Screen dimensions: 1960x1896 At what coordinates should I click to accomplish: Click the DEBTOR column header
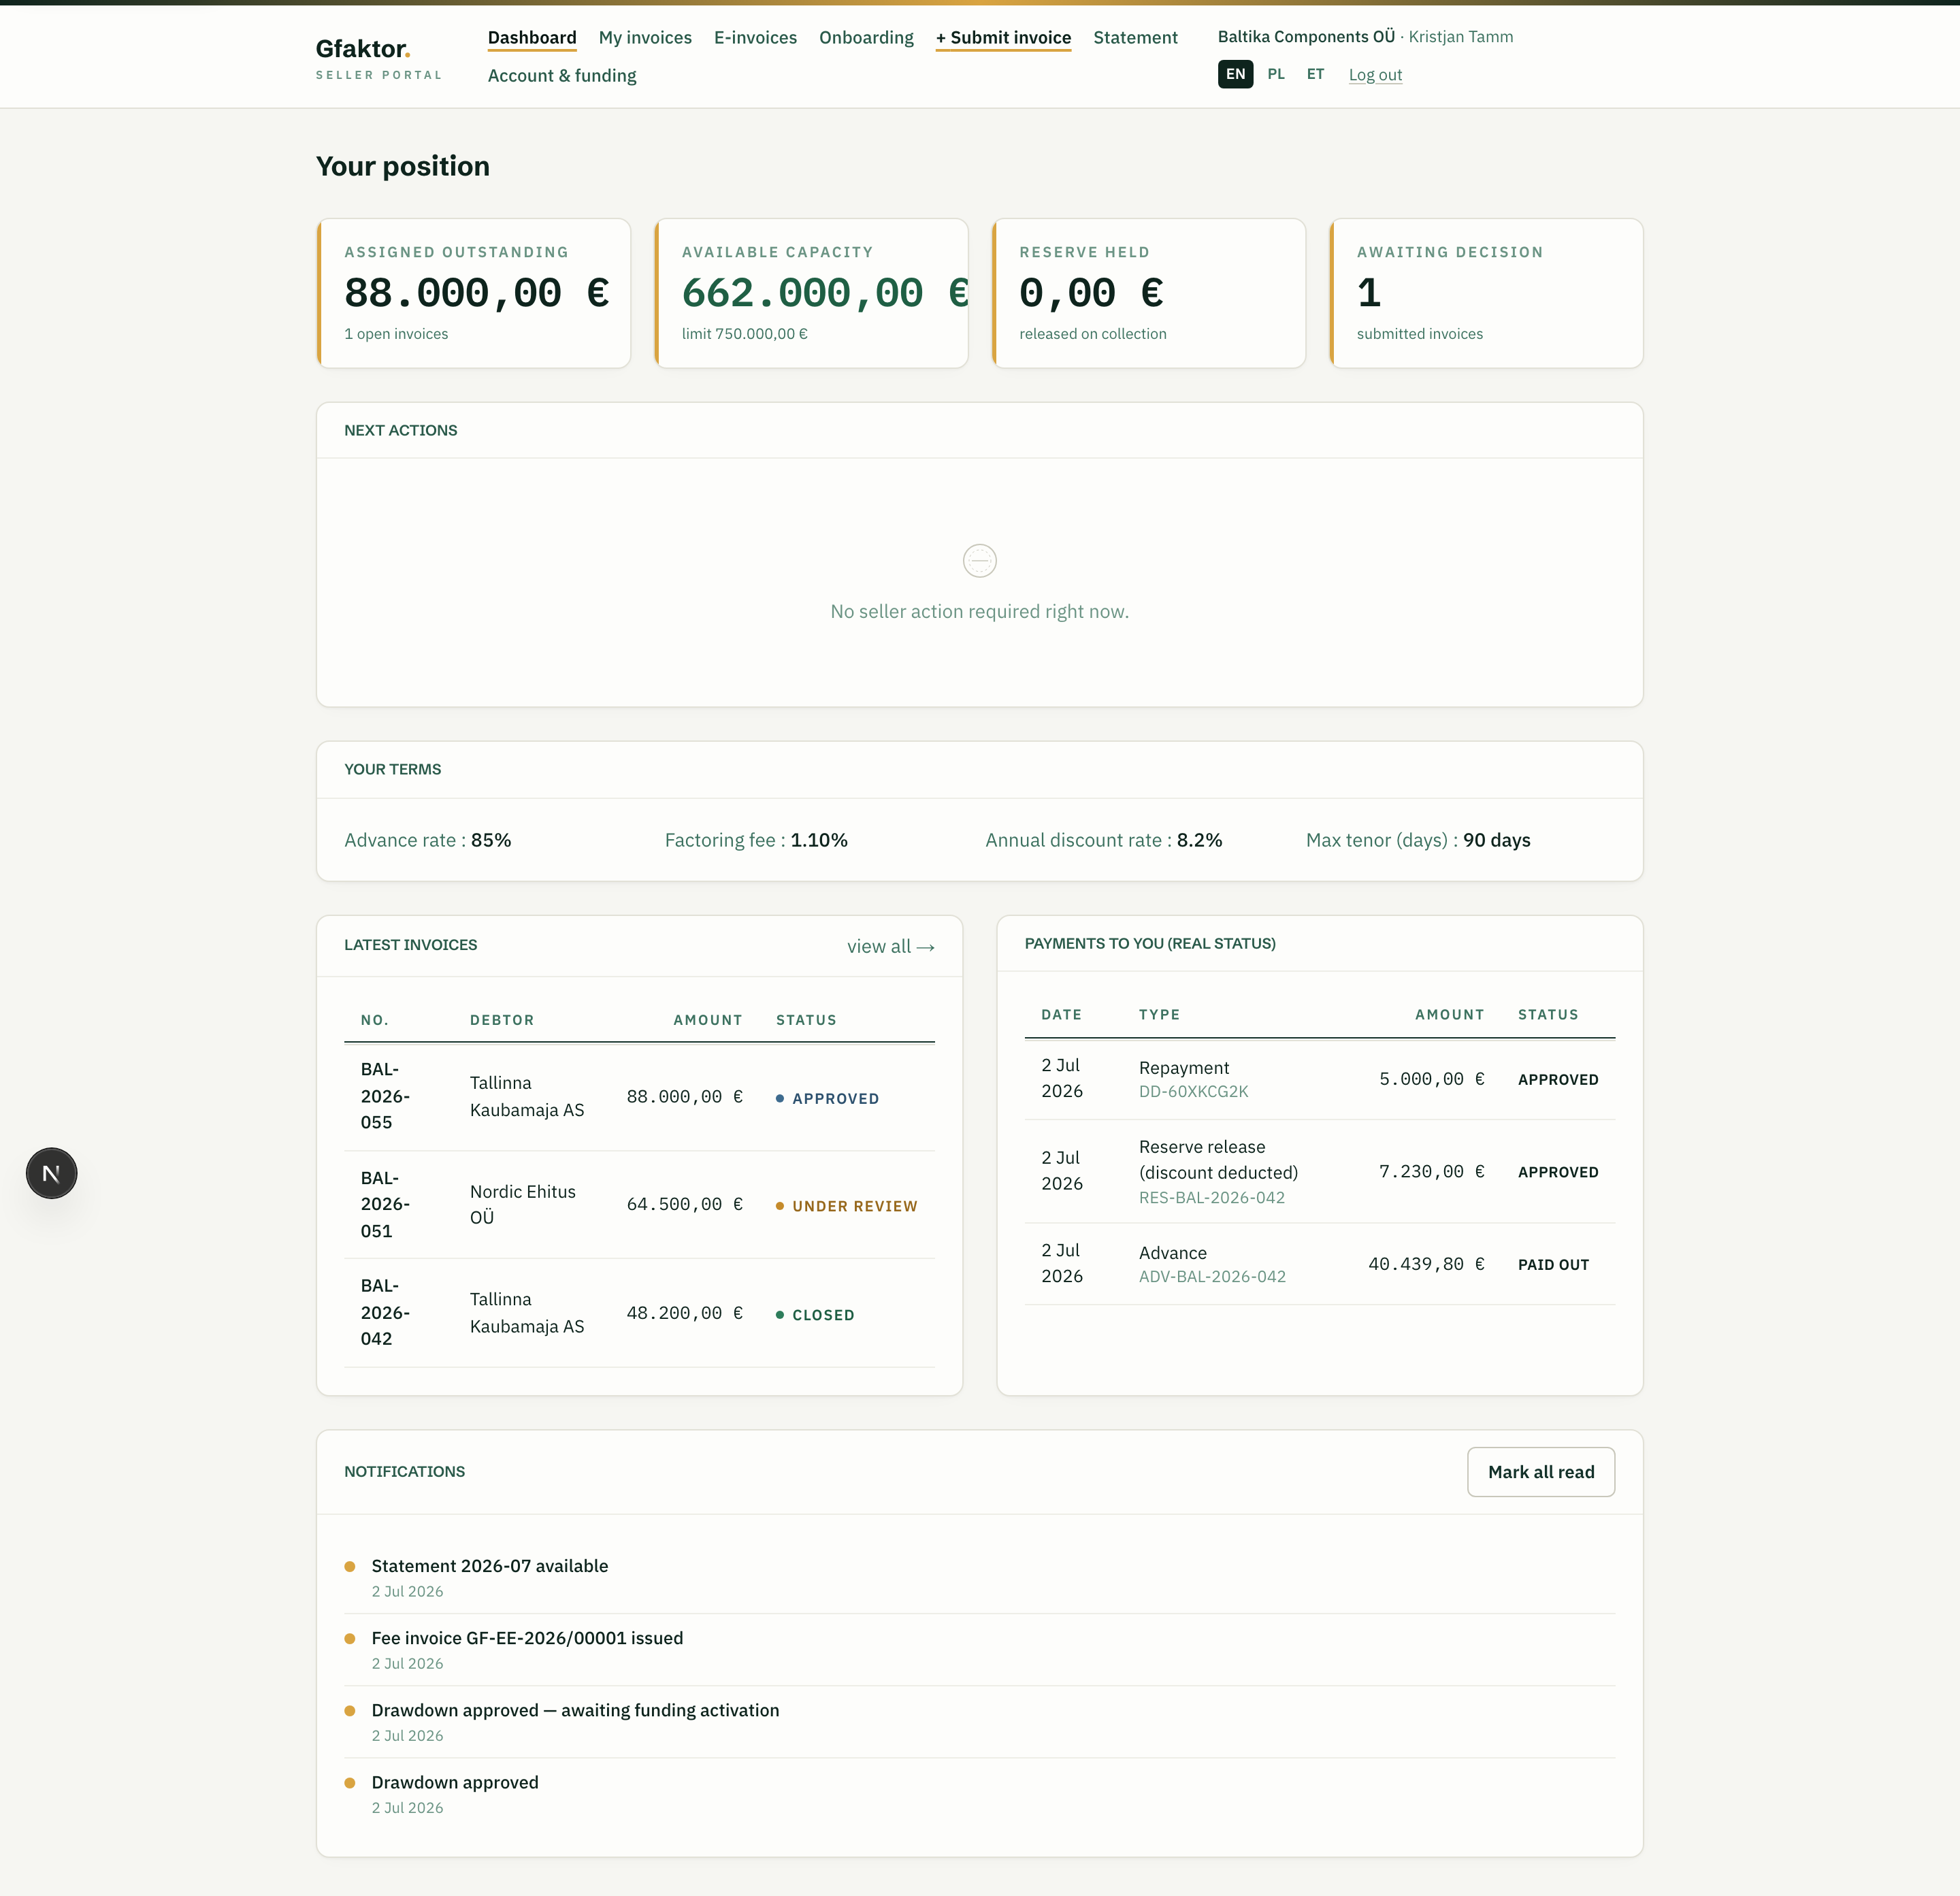pos(502,1020)
